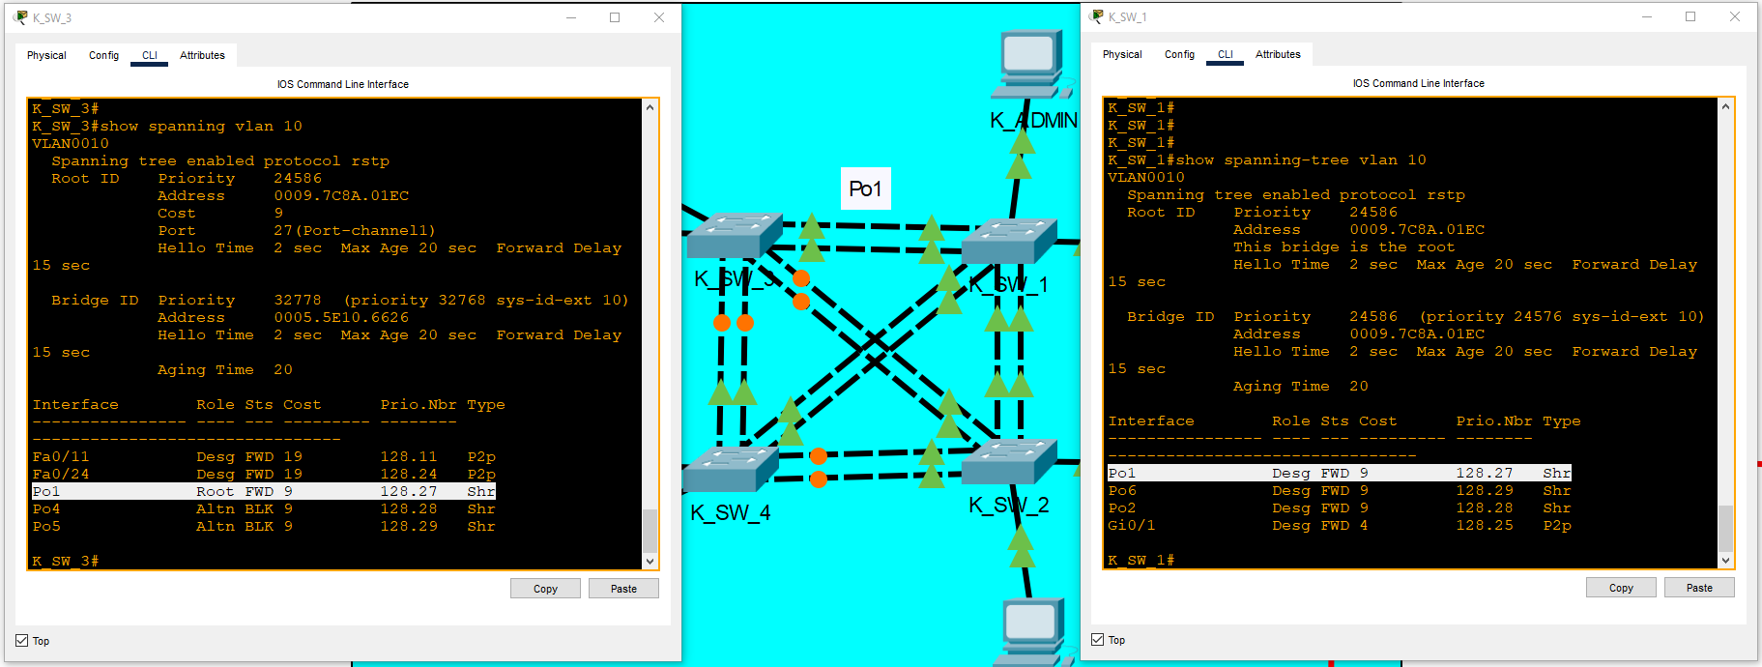Toggle the Top checkbox in K_SW_1 window
Image resolution: width=1762 pixels, height=667 pixels.
click(x=1098, y=640)
